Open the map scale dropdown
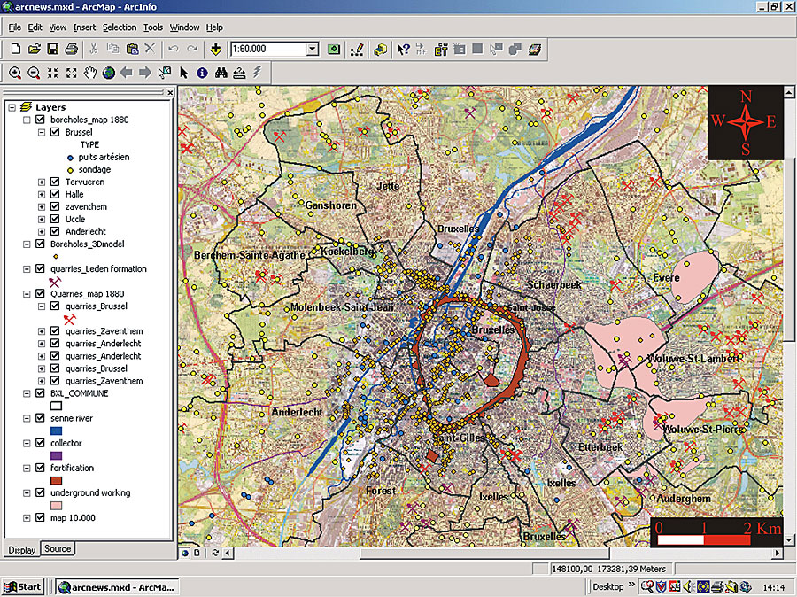This screenshot has width=797, height=597. click(313, 50)
